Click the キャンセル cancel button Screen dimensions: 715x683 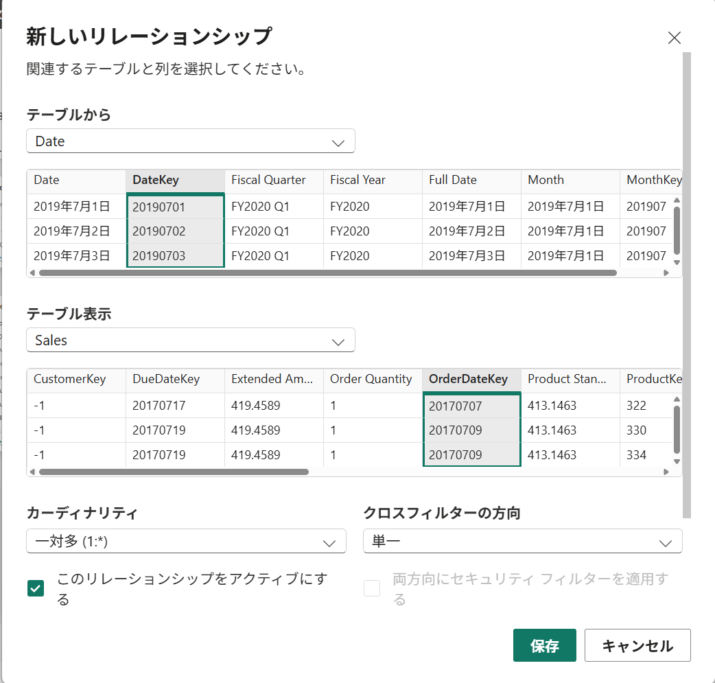pos(637,645)
